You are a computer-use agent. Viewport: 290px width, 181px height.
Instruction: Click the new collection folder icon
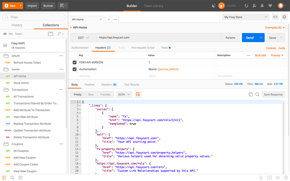tap(51, 34)
